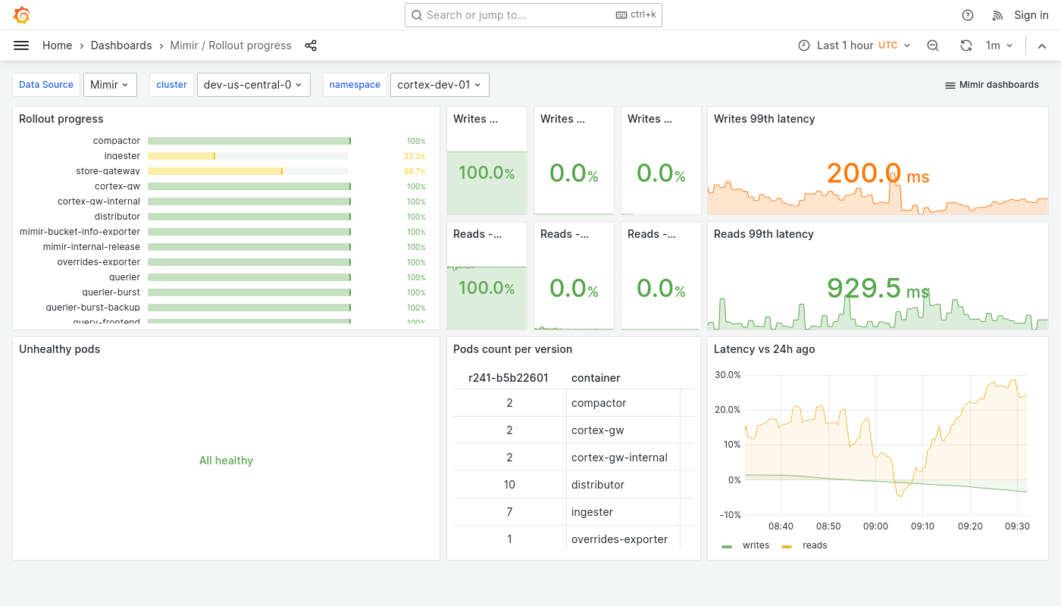Toggle UTC timezone label in time picker
This screenshot has width=1061, height=606.
887,45
